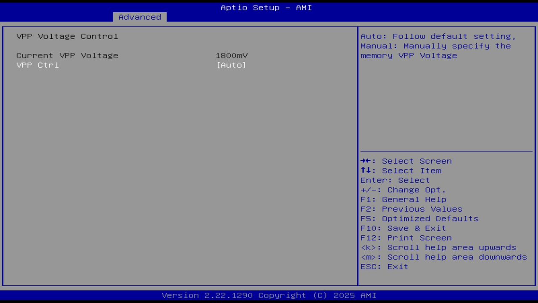Viewport: 538px width, 303px height.
Task: Click the Select Screen arrows hint
Action: click(x=406, y=161)
